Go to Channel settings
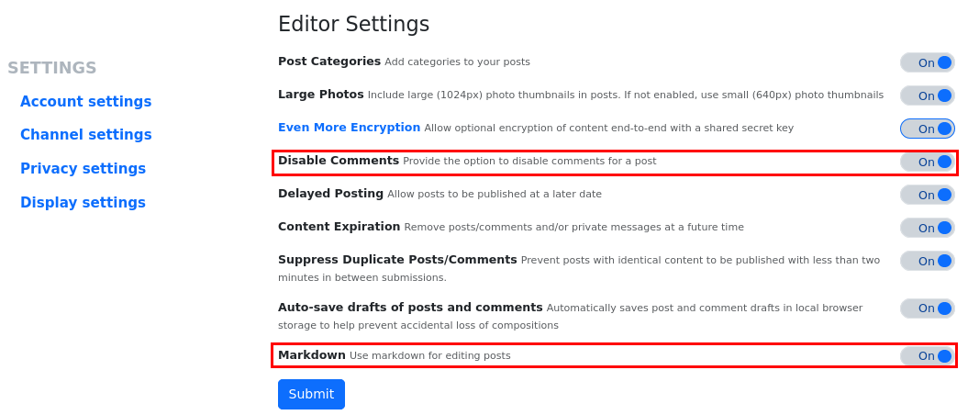The height and width of the screenshot is (415, 968). pos(85,135)
